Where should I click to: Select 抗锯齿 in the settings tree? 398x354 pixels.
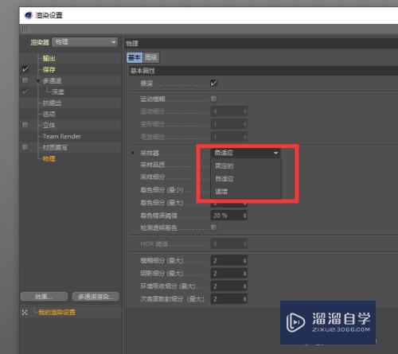(52, 103)
